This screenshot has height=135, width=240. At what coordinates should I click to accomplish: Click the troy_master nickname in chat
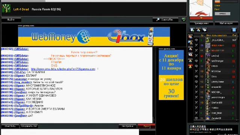pos(22,82)
